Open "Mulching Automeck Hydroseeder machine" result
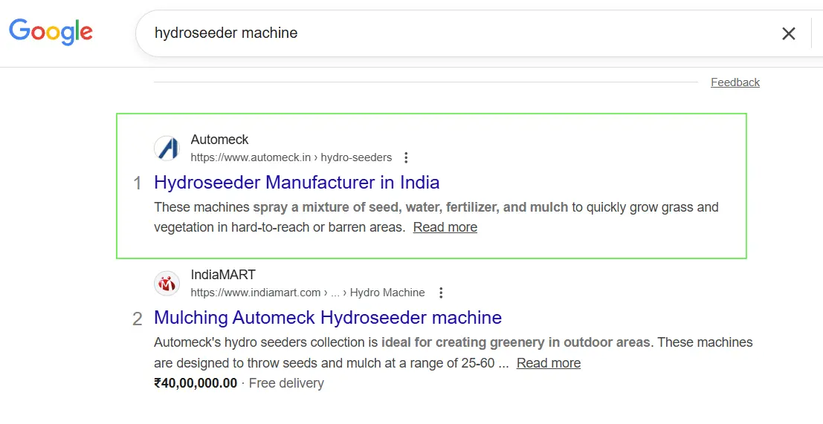The width and height of the screenshot is (823, 424). click(327, 318)
